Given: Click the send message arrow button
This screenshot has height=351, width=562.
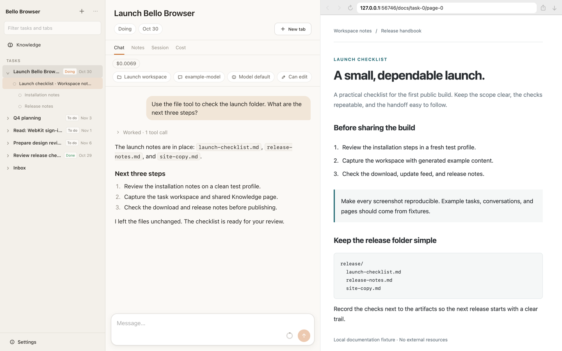Looking at the screenshot, I should click(304, 335).
